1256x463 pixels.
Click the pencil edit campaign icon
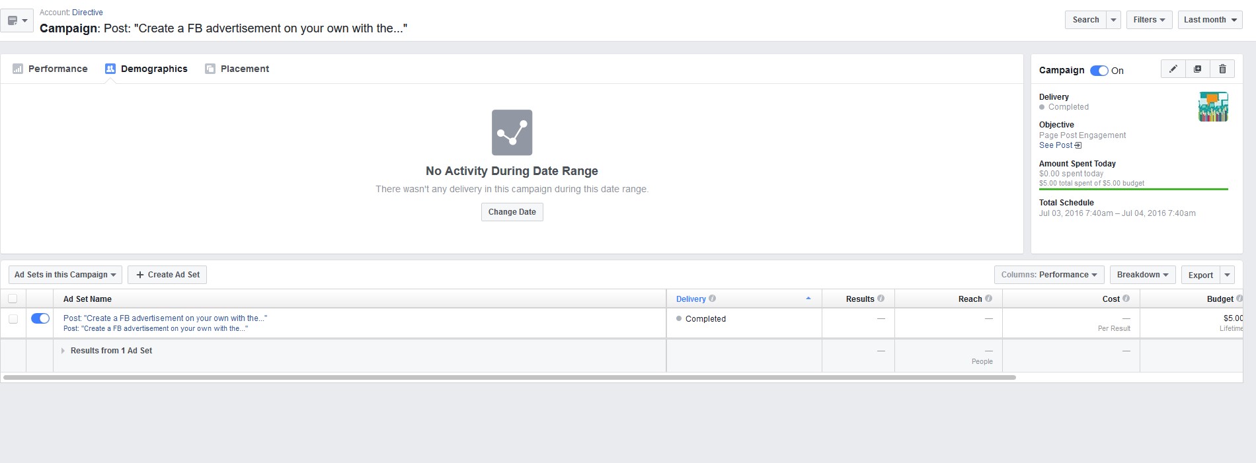(x=1173, y=69)
